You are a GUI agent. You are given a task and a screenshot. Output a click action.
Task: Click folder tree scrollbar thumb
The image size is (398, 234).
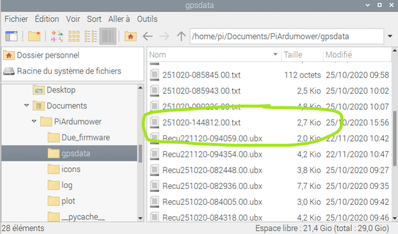click(140, 154)
